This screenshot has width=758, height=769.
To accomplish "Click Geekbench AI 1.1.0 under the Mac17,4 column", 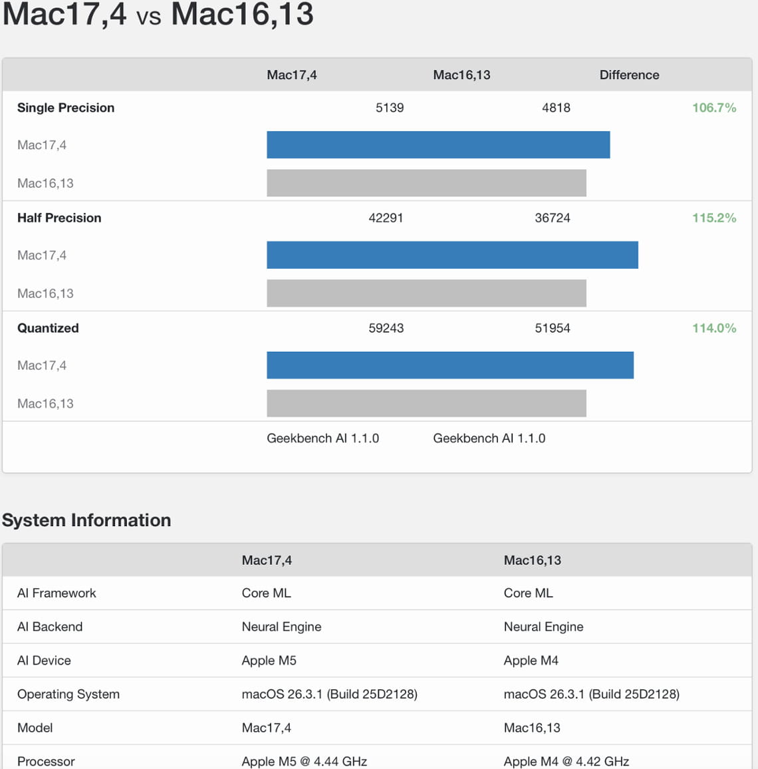I will point(322,438).
